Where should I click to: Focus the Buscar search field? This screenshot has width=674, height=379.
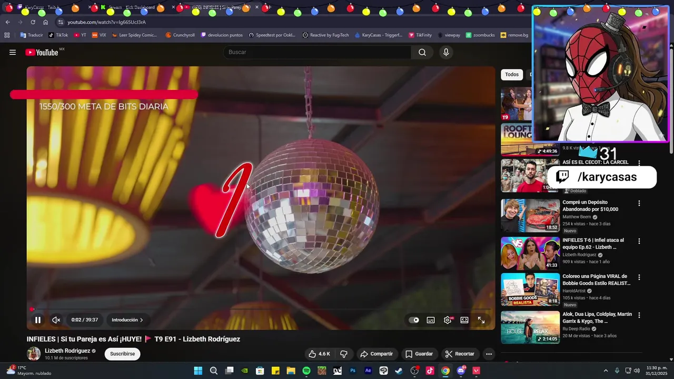point(318,52)
